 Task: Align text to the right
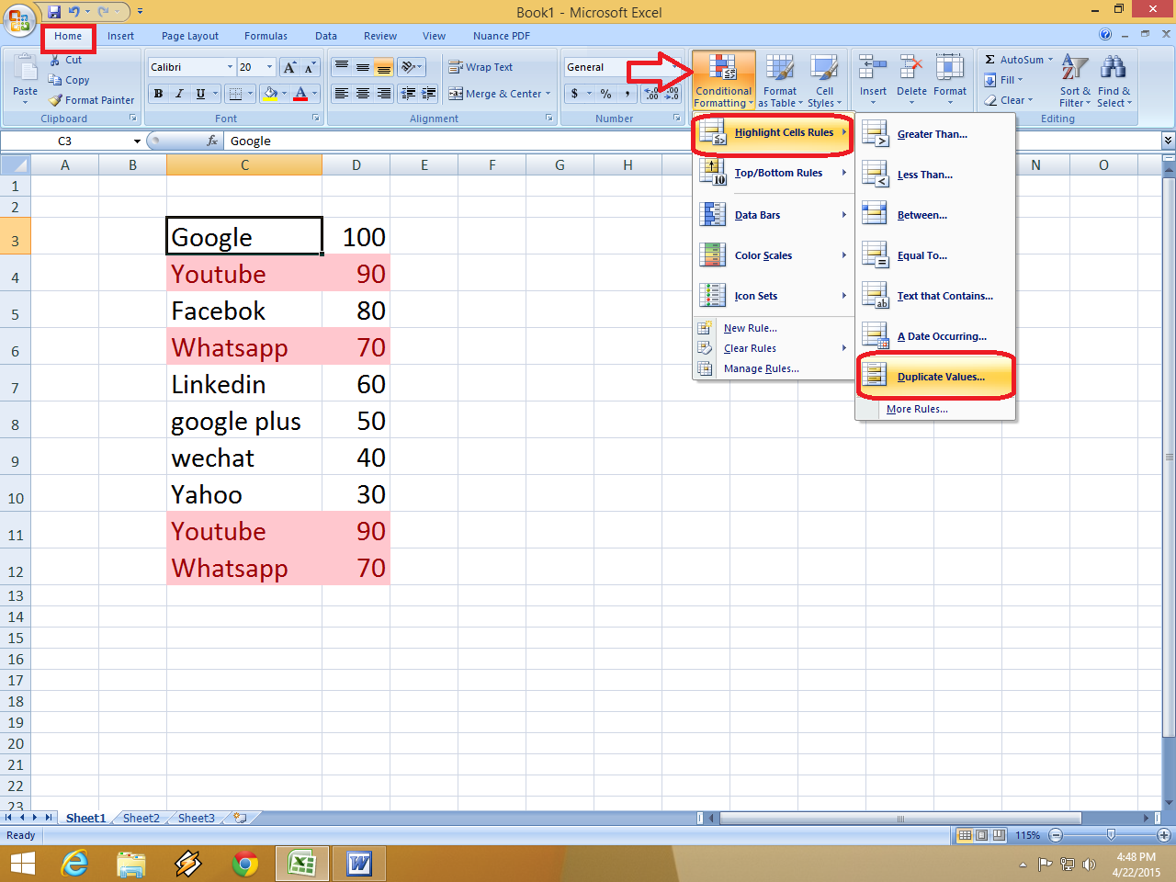[384, 94]
